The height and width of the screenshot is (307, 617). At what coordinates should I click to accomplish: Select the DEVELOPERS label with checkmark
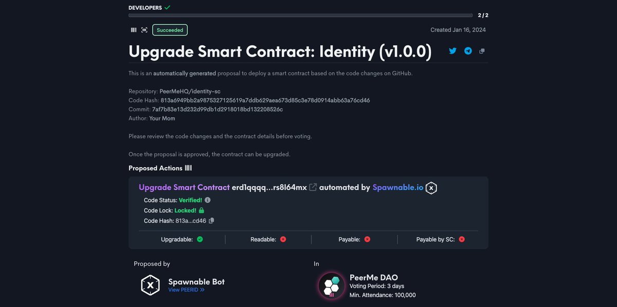coord(146,8)
